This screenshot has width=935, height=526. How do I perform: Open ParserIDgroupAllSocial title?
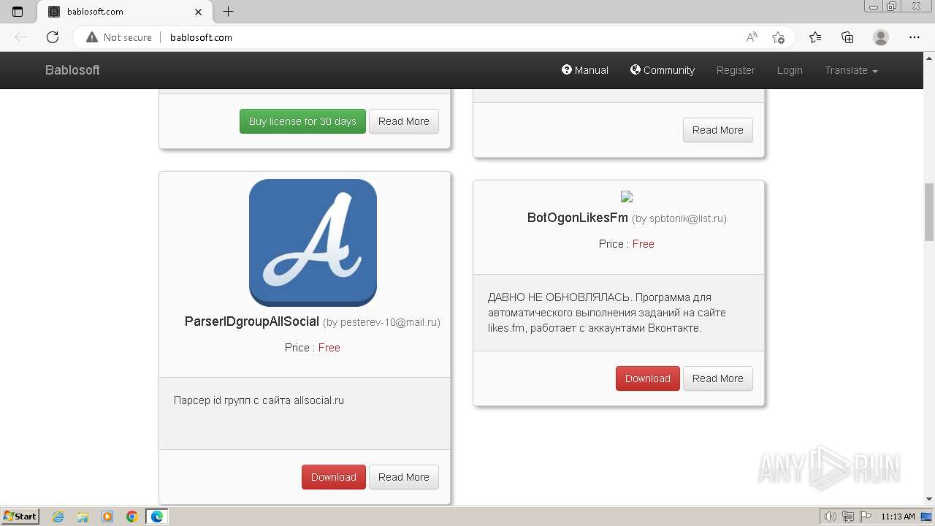tap(252, 321)
